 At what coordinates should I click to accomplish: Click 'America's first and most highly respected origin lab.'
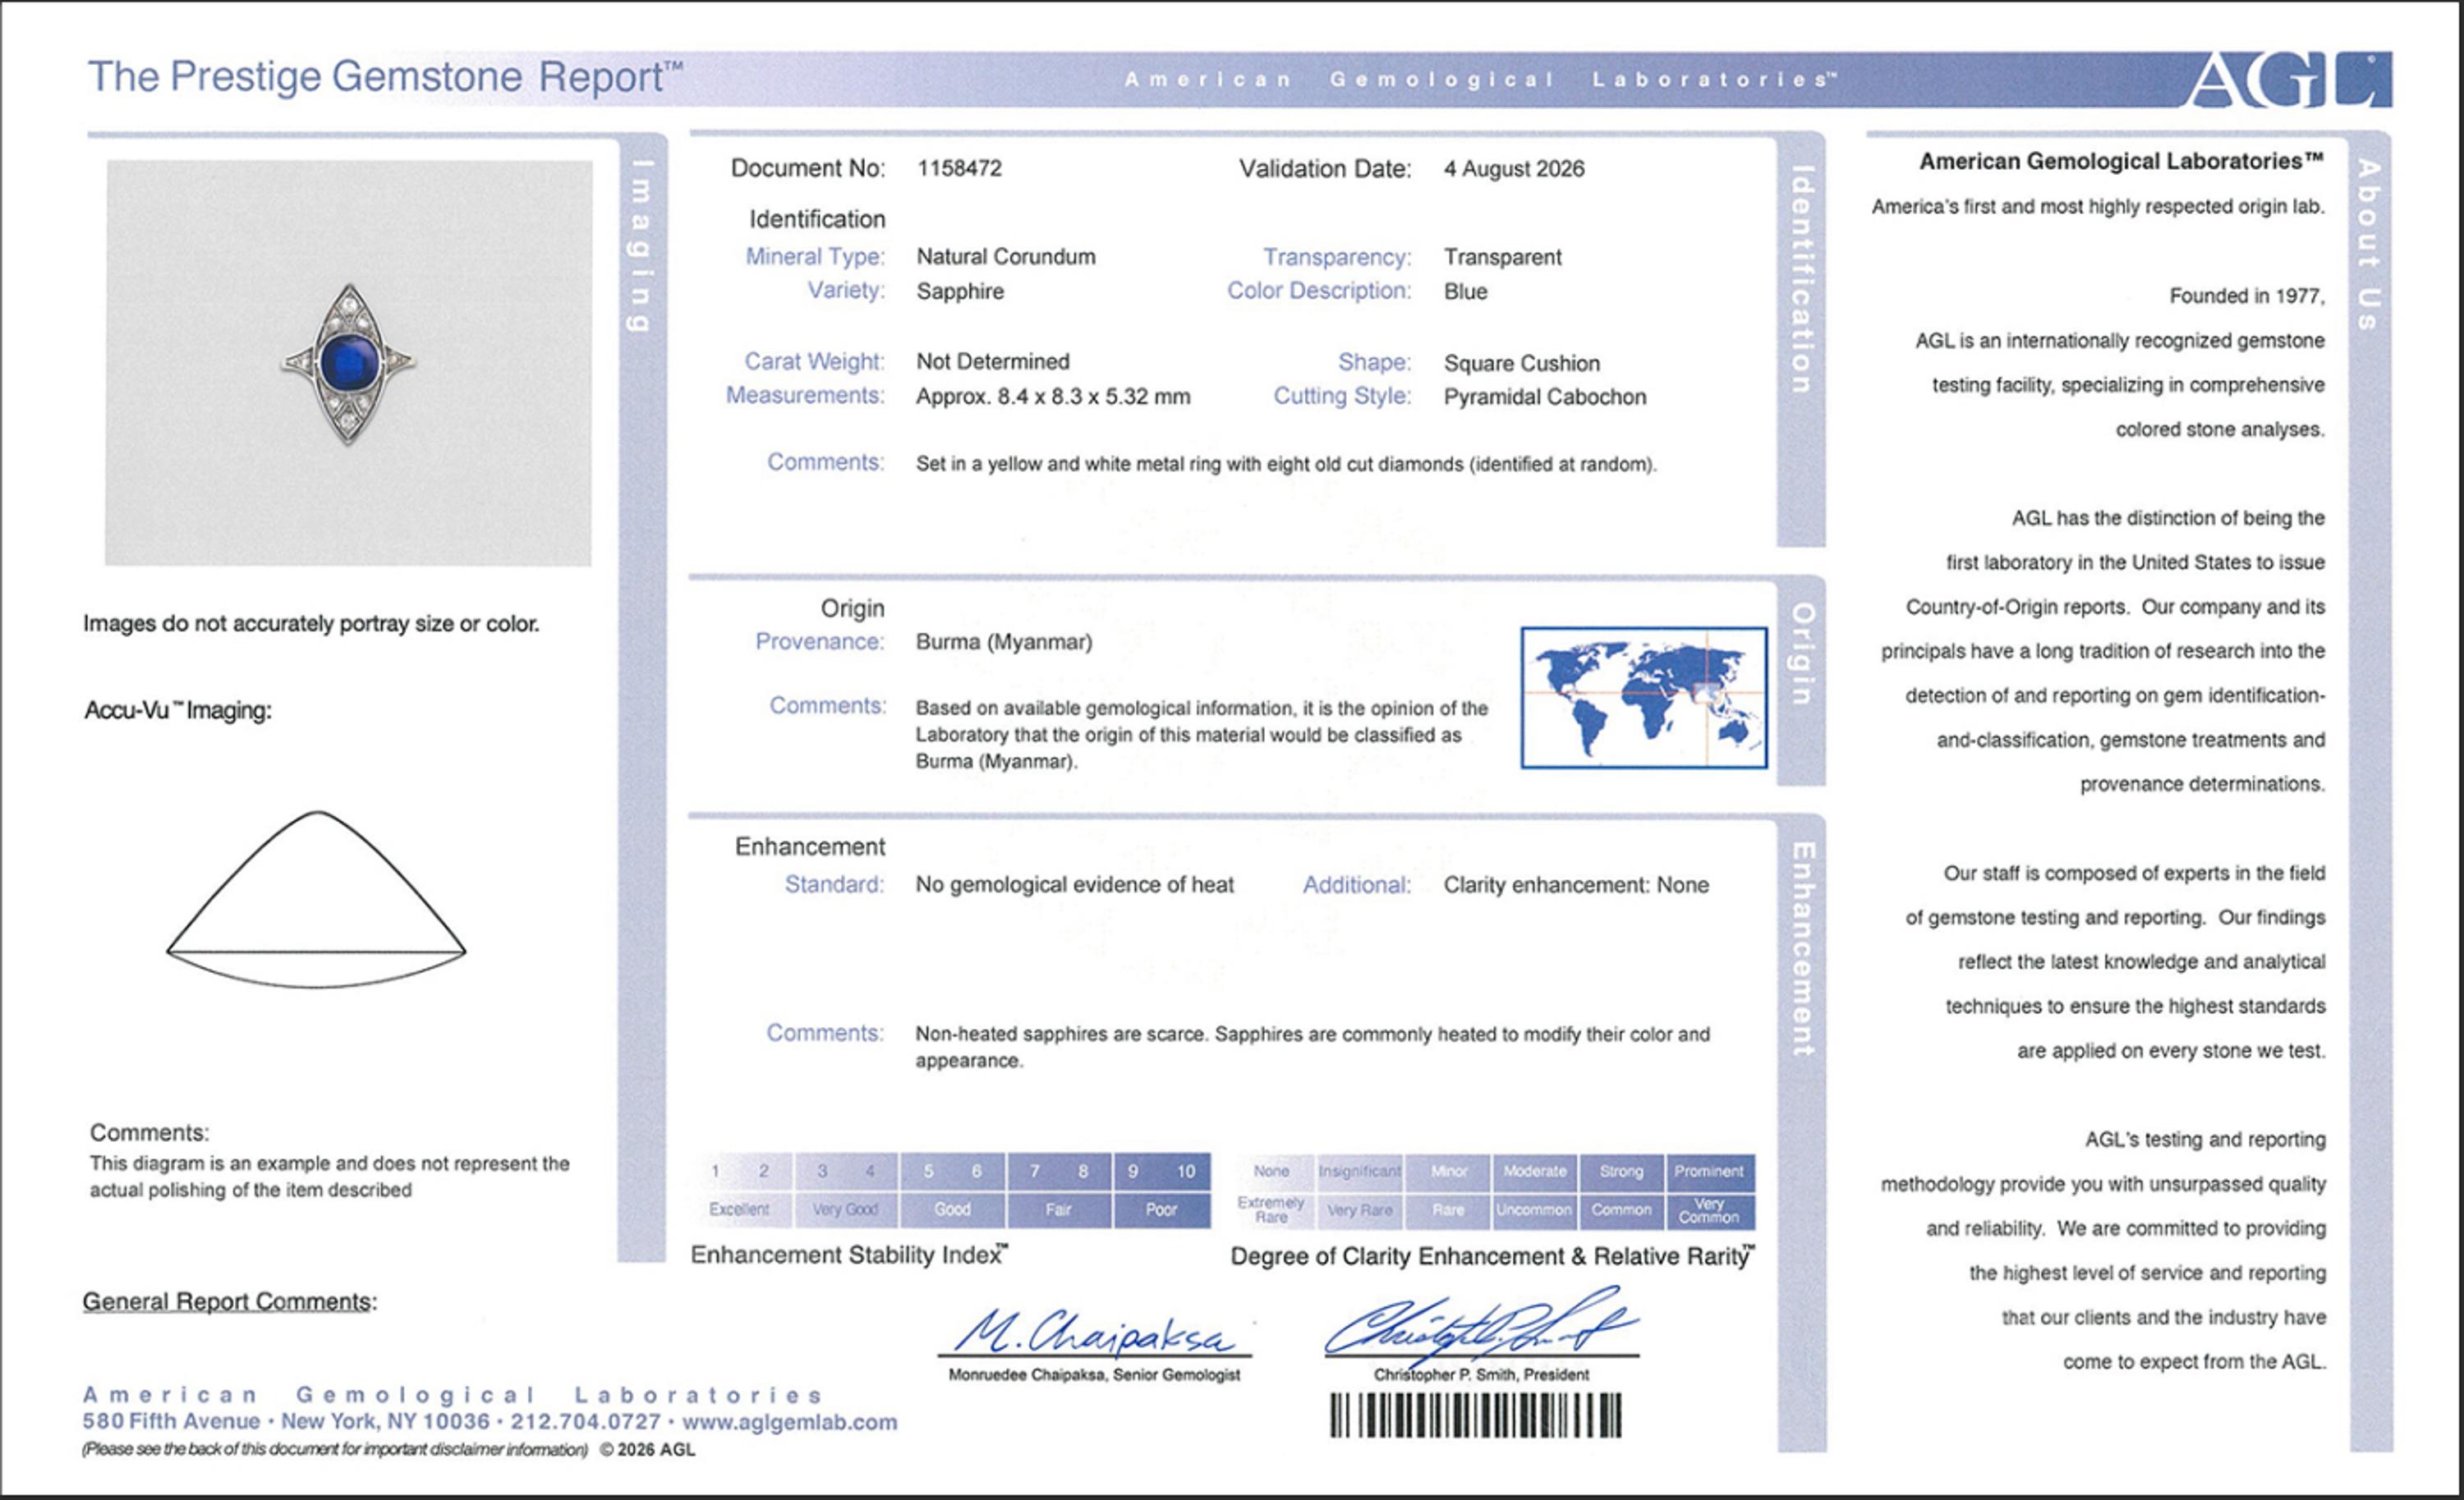[x=2098, y=207]
